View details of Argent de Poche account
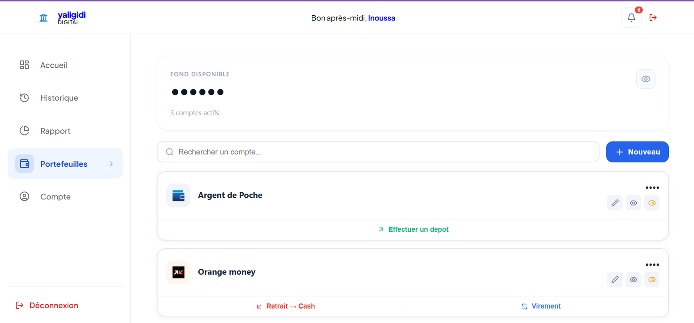Image resolution: width=694 pixels, height=323 pixels. point(633,203)
